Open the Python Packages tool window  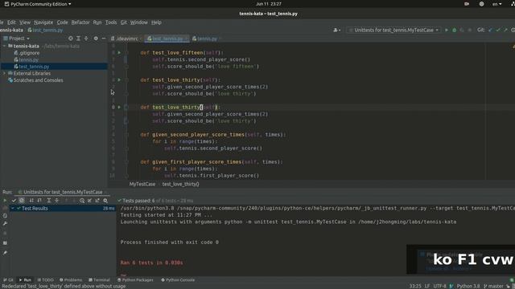tap(135, 280)
